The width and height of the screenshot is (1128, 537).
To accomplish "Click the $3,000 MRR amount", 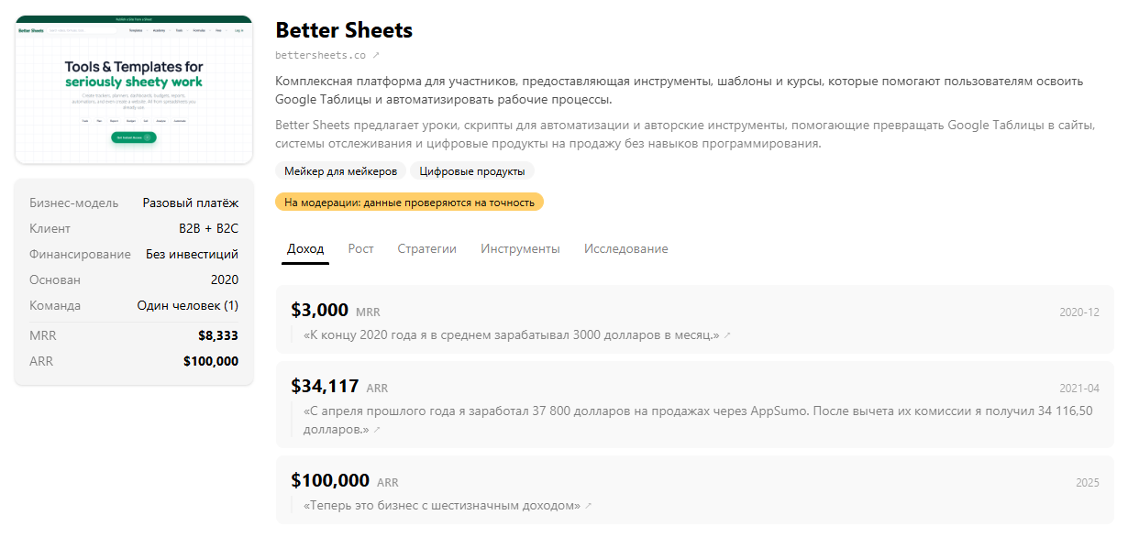I will [319, 310].
